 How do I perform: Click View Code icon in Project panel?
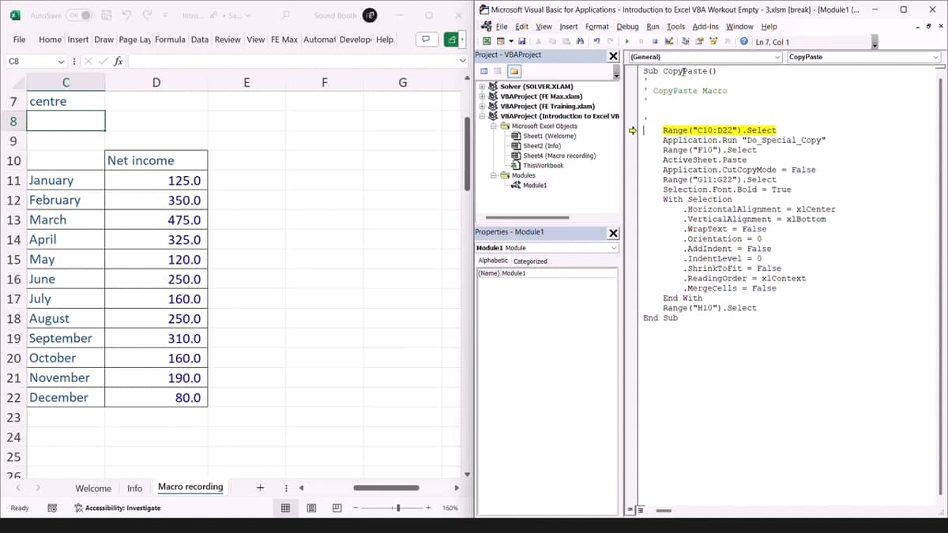484,71
